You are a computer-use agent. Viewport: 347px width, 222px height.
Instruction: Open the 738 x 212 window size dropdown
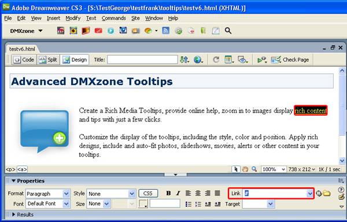302,169
